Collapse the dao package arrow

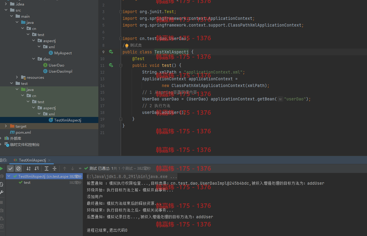click(x=33, y=59)
